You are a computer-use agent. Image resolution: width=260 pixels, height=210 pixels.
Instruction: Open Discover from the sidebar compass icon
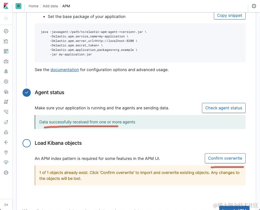(6, 31)
